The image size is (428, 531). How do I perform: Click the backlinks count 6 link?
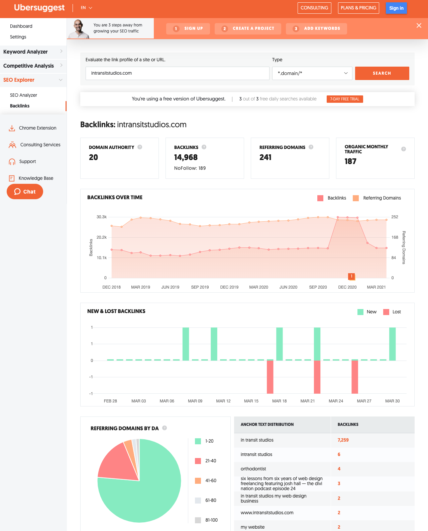(x=339, y=455)
